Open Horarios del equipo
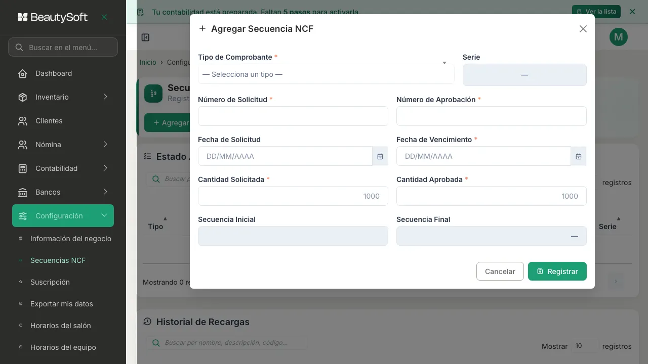 pyautogui.click(x=63, y=347)
